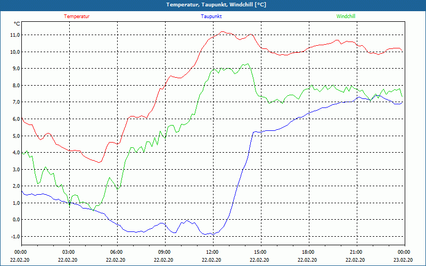The width and height of the screenshot is (426, 266).
Task: Click the green Windchill legend label
Action: click(346, 16)
